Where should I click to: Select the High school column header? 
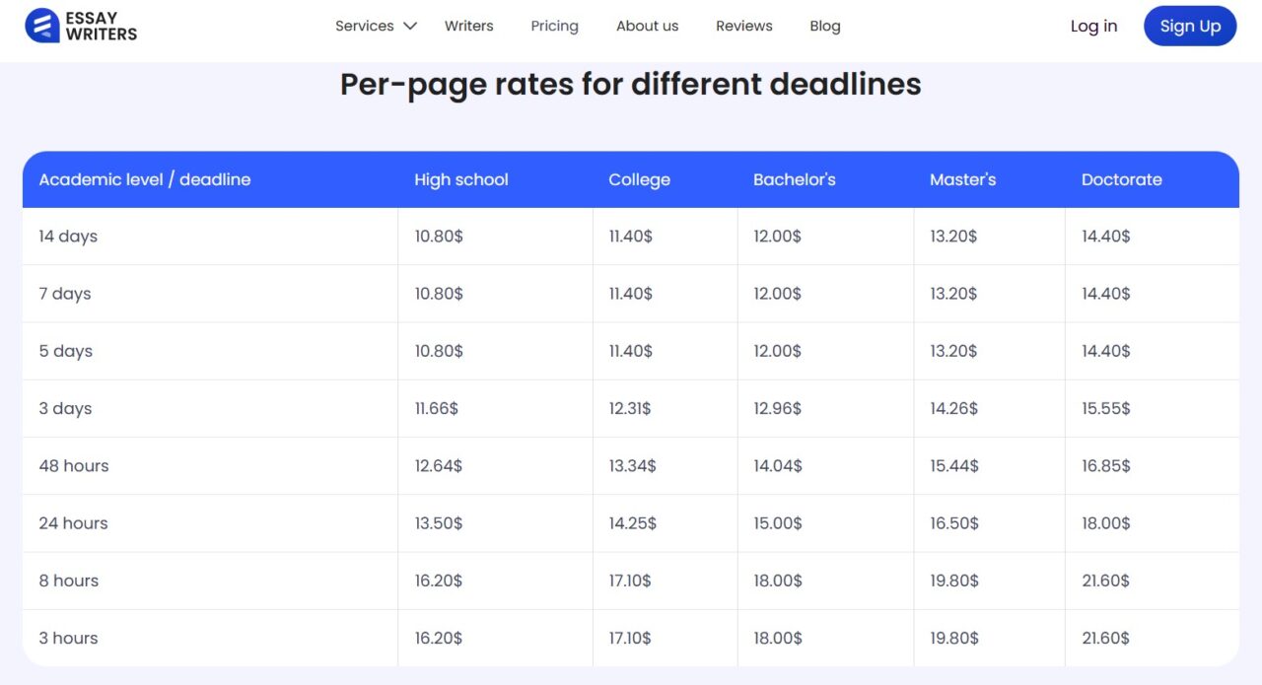(x=460, y=179)
